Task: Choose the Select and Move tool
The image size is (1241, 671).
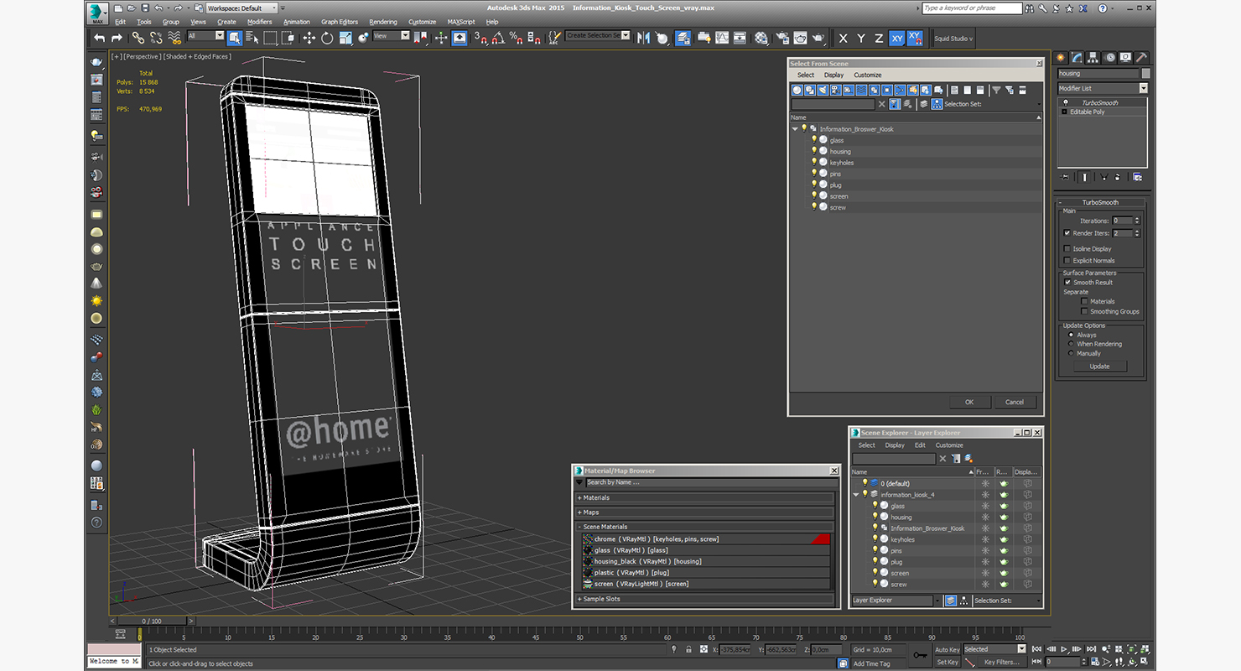Action: [x=309, y=38]
